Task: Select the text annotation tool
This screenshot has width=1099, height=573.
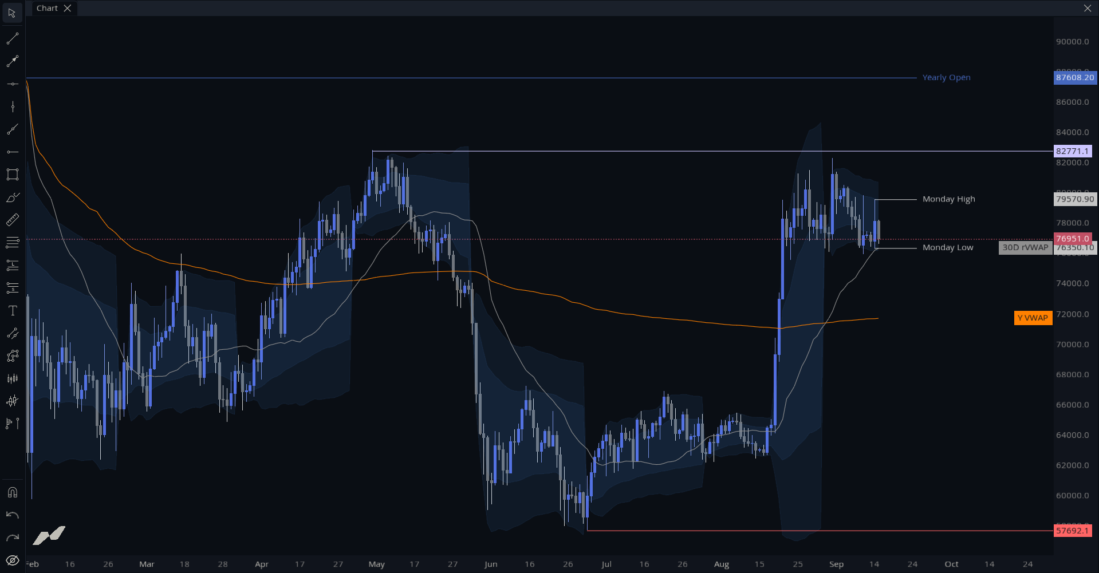Action: pos(12,310)
